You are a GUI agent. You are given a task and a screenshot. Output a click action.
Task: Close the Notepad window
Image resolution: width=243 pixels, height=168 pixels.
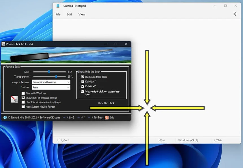236,6
